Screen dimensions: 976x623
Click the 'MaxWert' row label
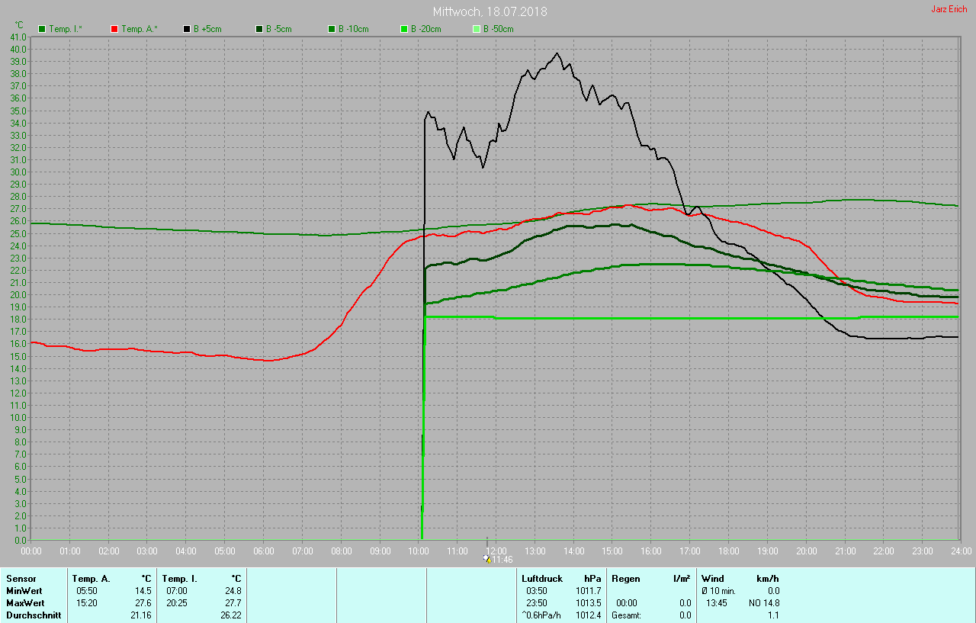[x=24, y=603]
